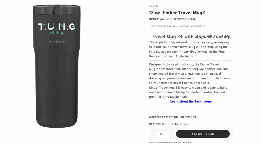Increase quantity with the plus button

click(168, 134)
